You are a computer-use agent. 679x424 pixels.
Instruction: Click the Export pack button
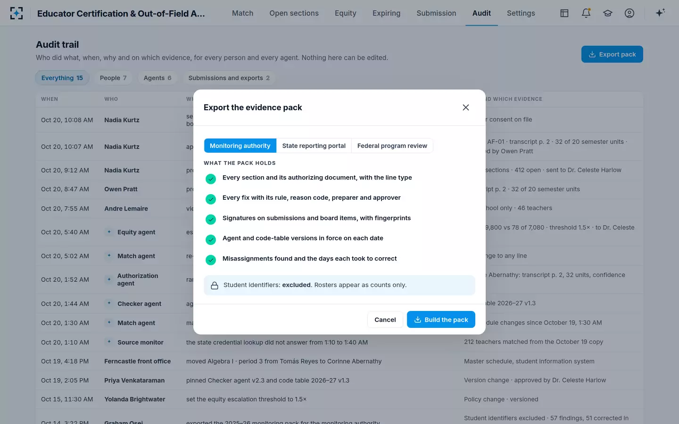pos(612,54)
